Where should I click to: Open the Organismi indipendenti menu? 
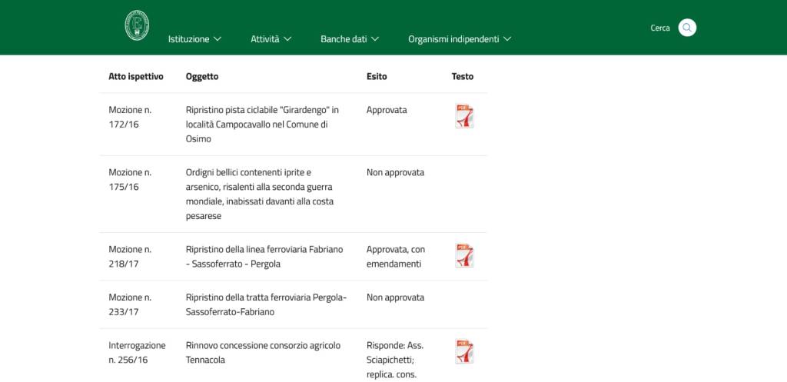click(460, 38)
